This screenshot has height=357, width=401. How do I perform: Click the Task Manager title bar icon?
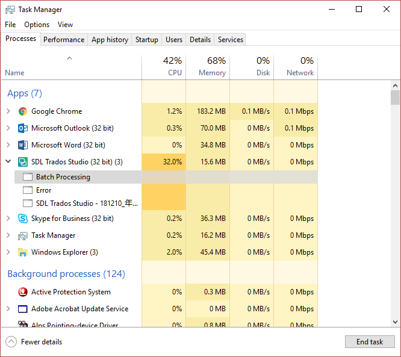point(10,10)
